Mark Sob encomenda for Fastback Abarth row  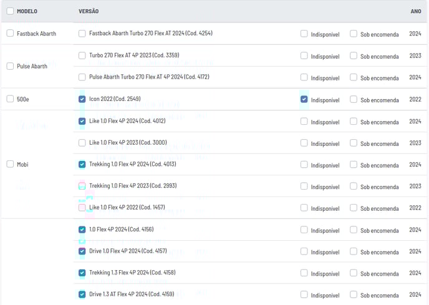pyautogui.click(x=354, y=34)
